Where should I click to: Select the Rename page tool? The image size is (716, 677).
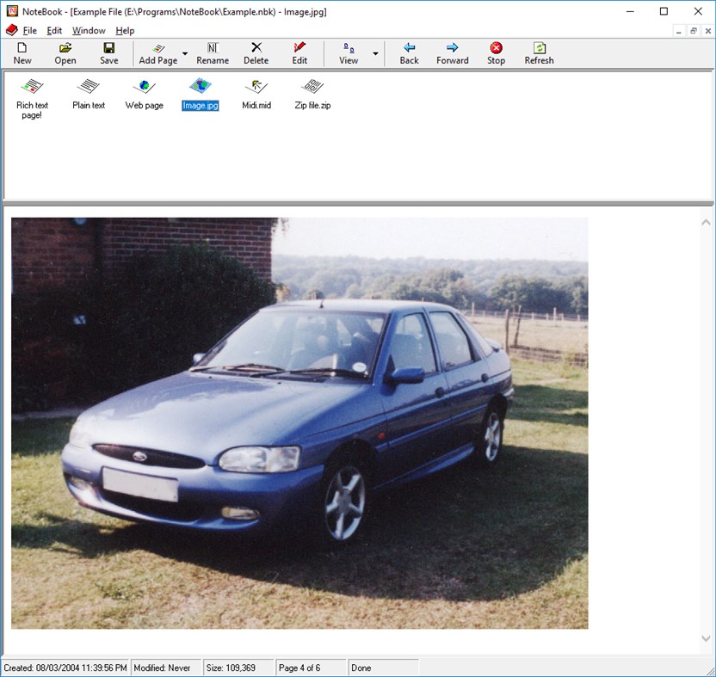[212, 52]
